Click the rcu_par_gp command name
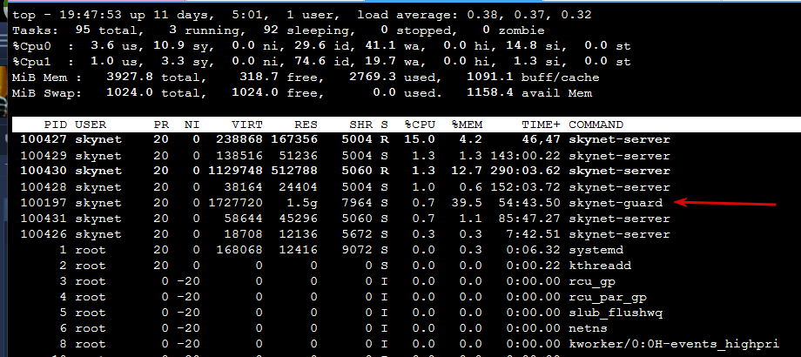This screenshot has width=801, height=357. pos(608,297)
